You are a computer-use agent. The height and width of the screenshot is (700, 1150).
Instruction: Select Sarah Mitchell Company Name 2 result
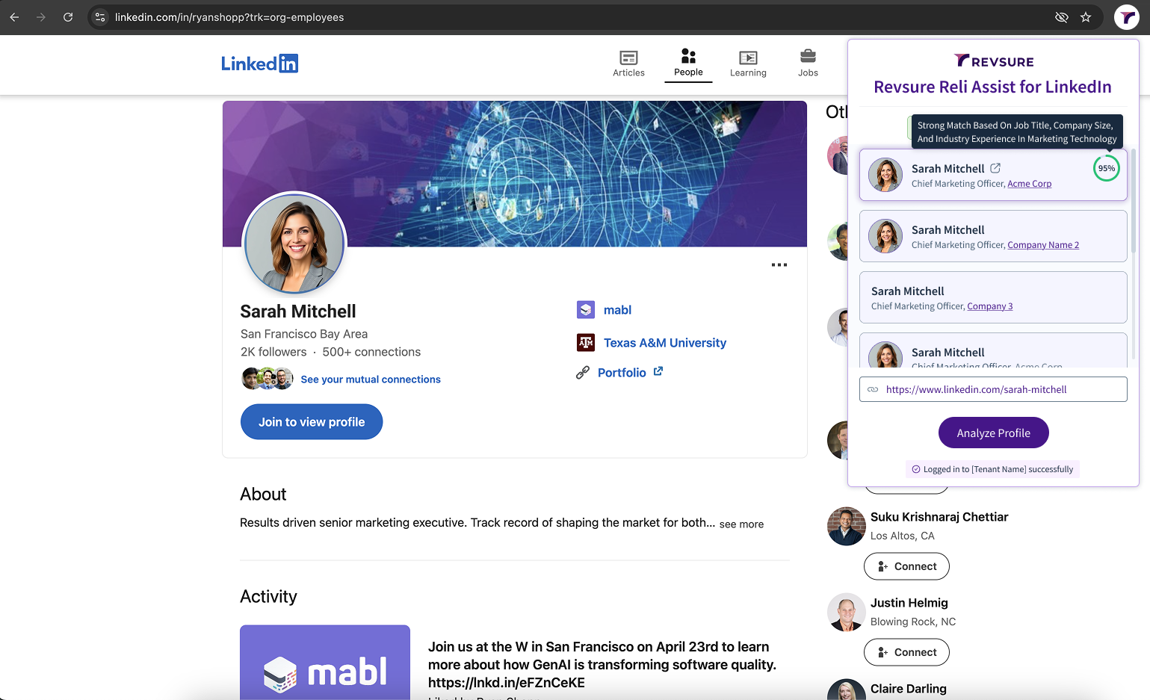click(x=993, y=236)
